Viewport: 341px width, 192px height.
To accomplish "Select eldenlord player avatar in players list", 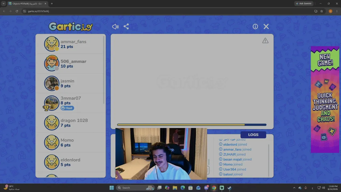I will [51, 162].
